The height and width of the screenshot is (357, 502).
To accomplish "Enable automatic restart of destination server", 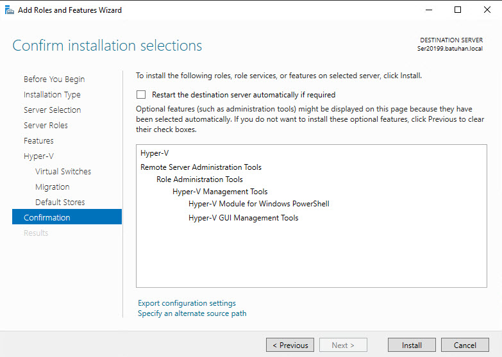I will pyautogui.click(x=141, y=95).
